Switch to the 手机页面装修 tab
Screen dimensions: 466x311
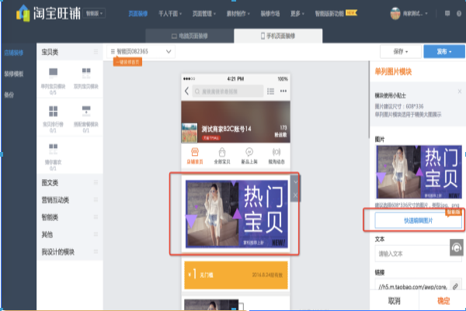point(278,36)
